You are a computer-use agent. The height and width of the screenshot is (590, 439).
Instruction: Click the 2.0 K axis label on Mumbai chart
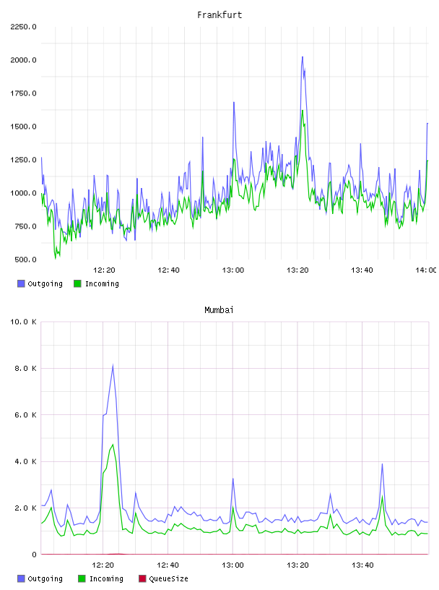coord(25,508)
